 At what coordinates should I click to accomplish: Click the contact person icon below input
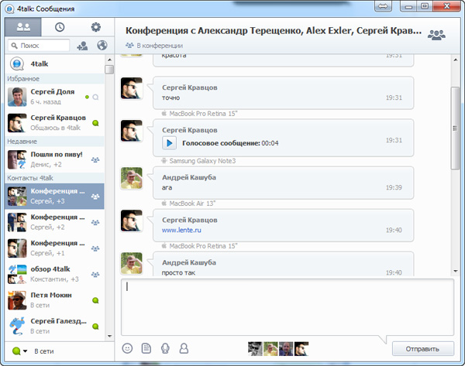[184, 348]
